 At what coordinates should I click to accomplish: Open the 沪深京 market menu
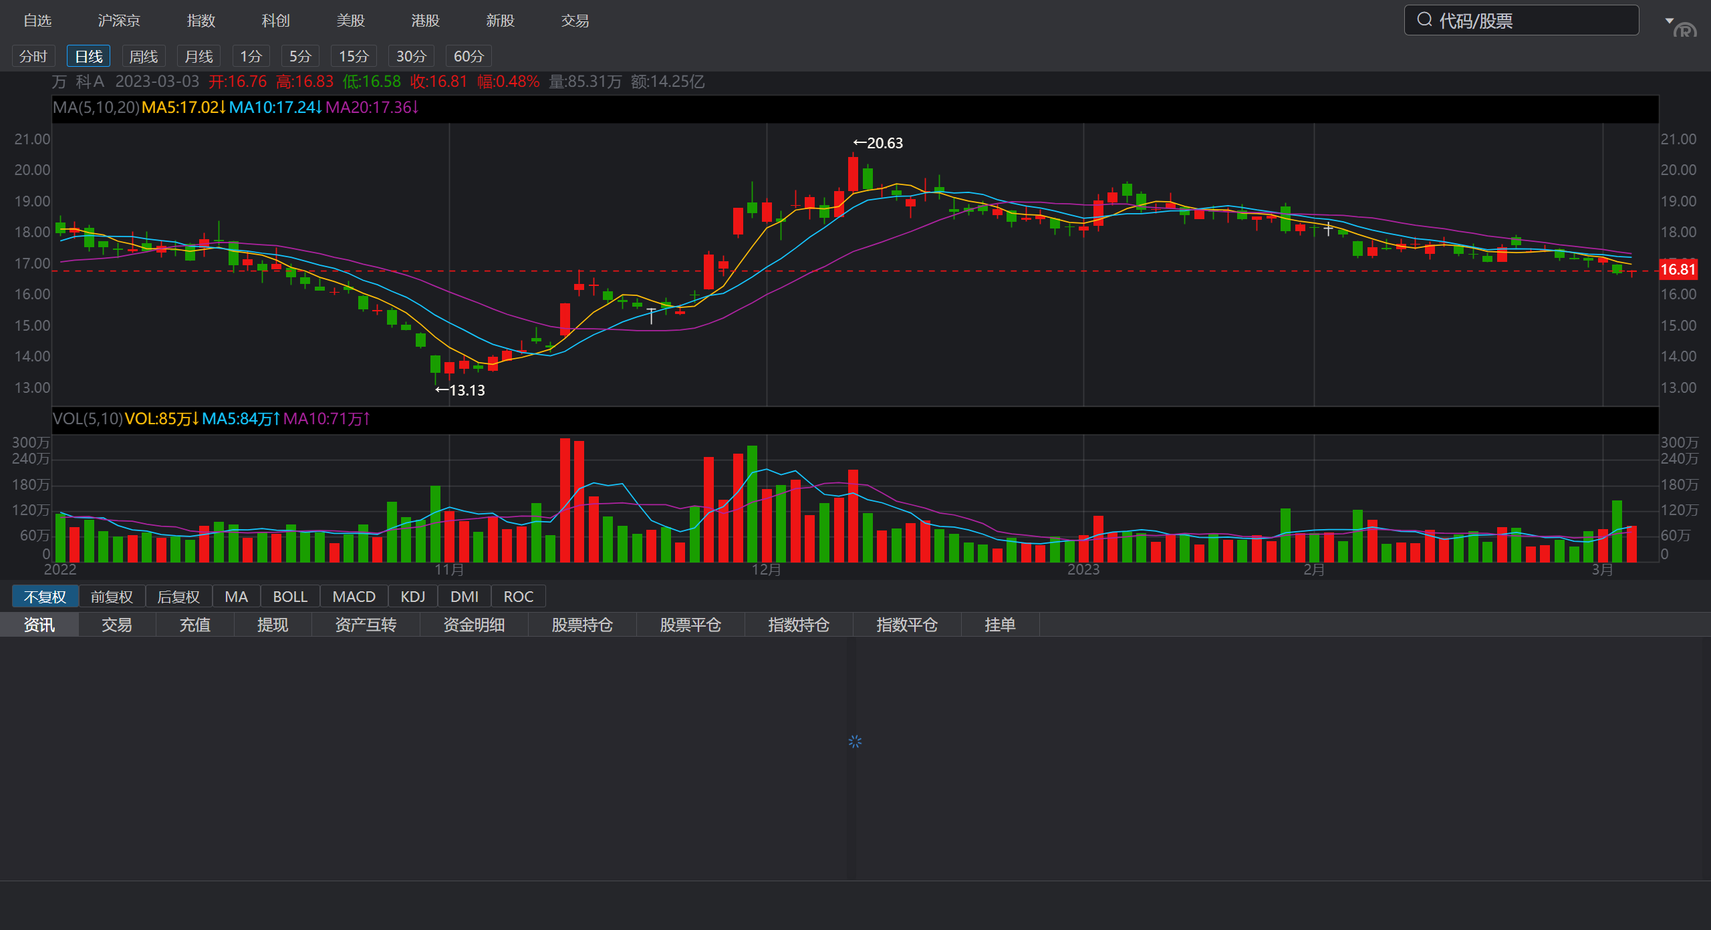click(x=119, y=21)
